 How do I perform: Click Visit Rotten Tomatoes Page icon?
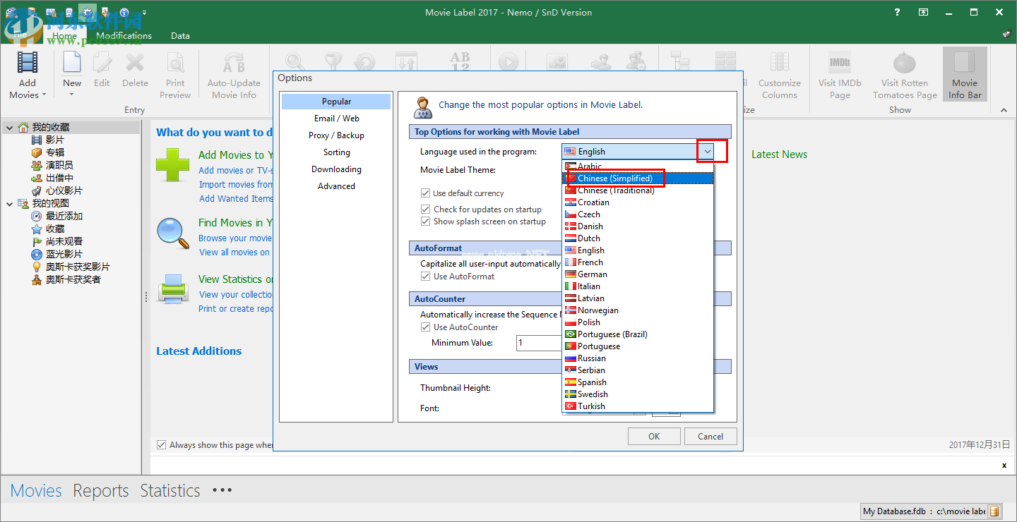(905, 62)
